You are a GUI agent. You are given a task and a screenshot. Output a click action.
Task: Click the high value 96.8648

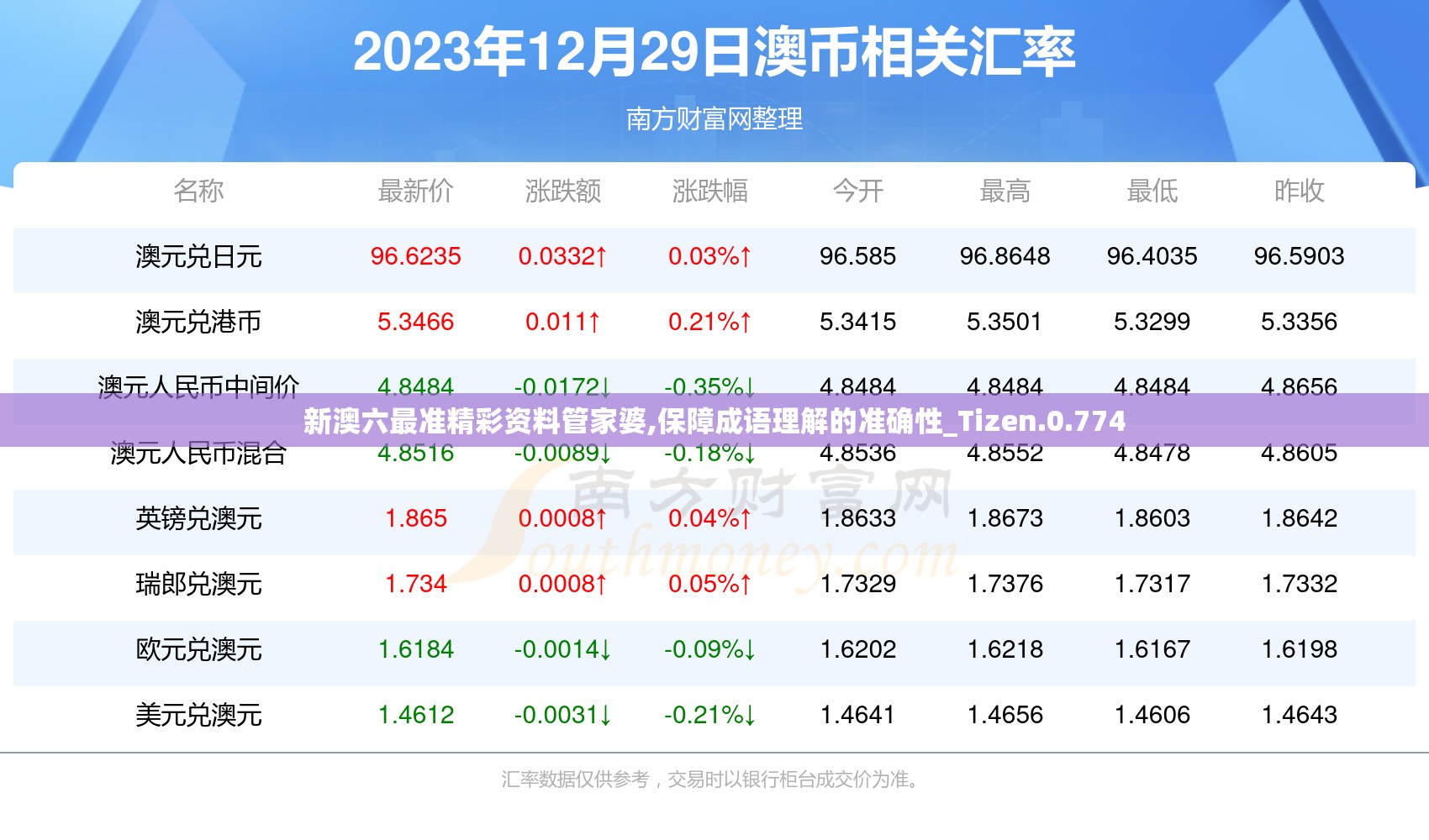point(1005,256)
